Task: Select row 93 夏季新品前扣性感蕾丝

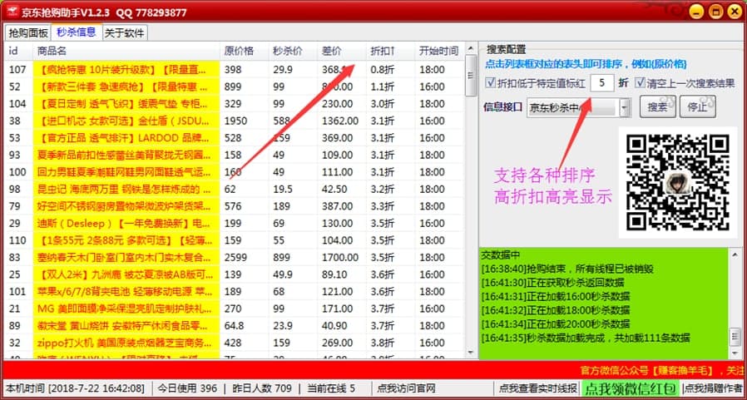Action: click(234, 156)
